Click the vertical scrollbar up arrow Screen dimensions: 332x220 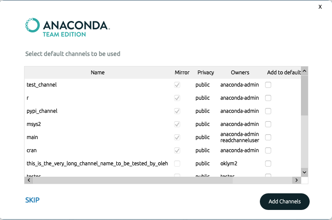[304, 71]
